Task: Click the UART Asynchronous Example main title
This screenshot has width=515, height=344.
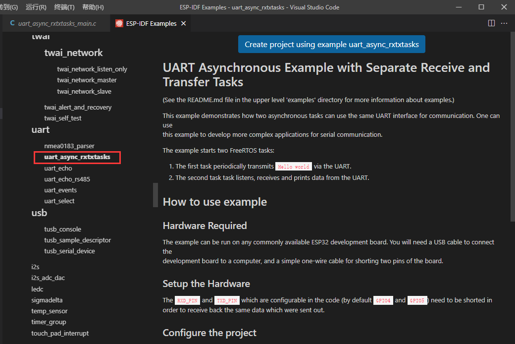Action: (326, 75)
